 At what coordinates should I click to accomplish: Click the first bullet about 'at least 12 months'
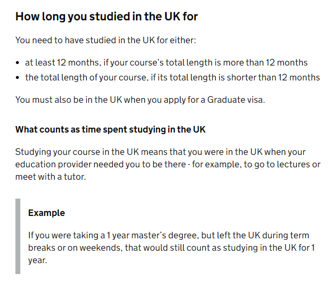pyautogui.click(x=166, y=63)
